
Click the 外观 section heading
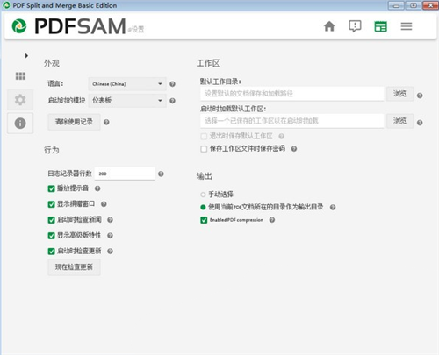pos(52,63)
